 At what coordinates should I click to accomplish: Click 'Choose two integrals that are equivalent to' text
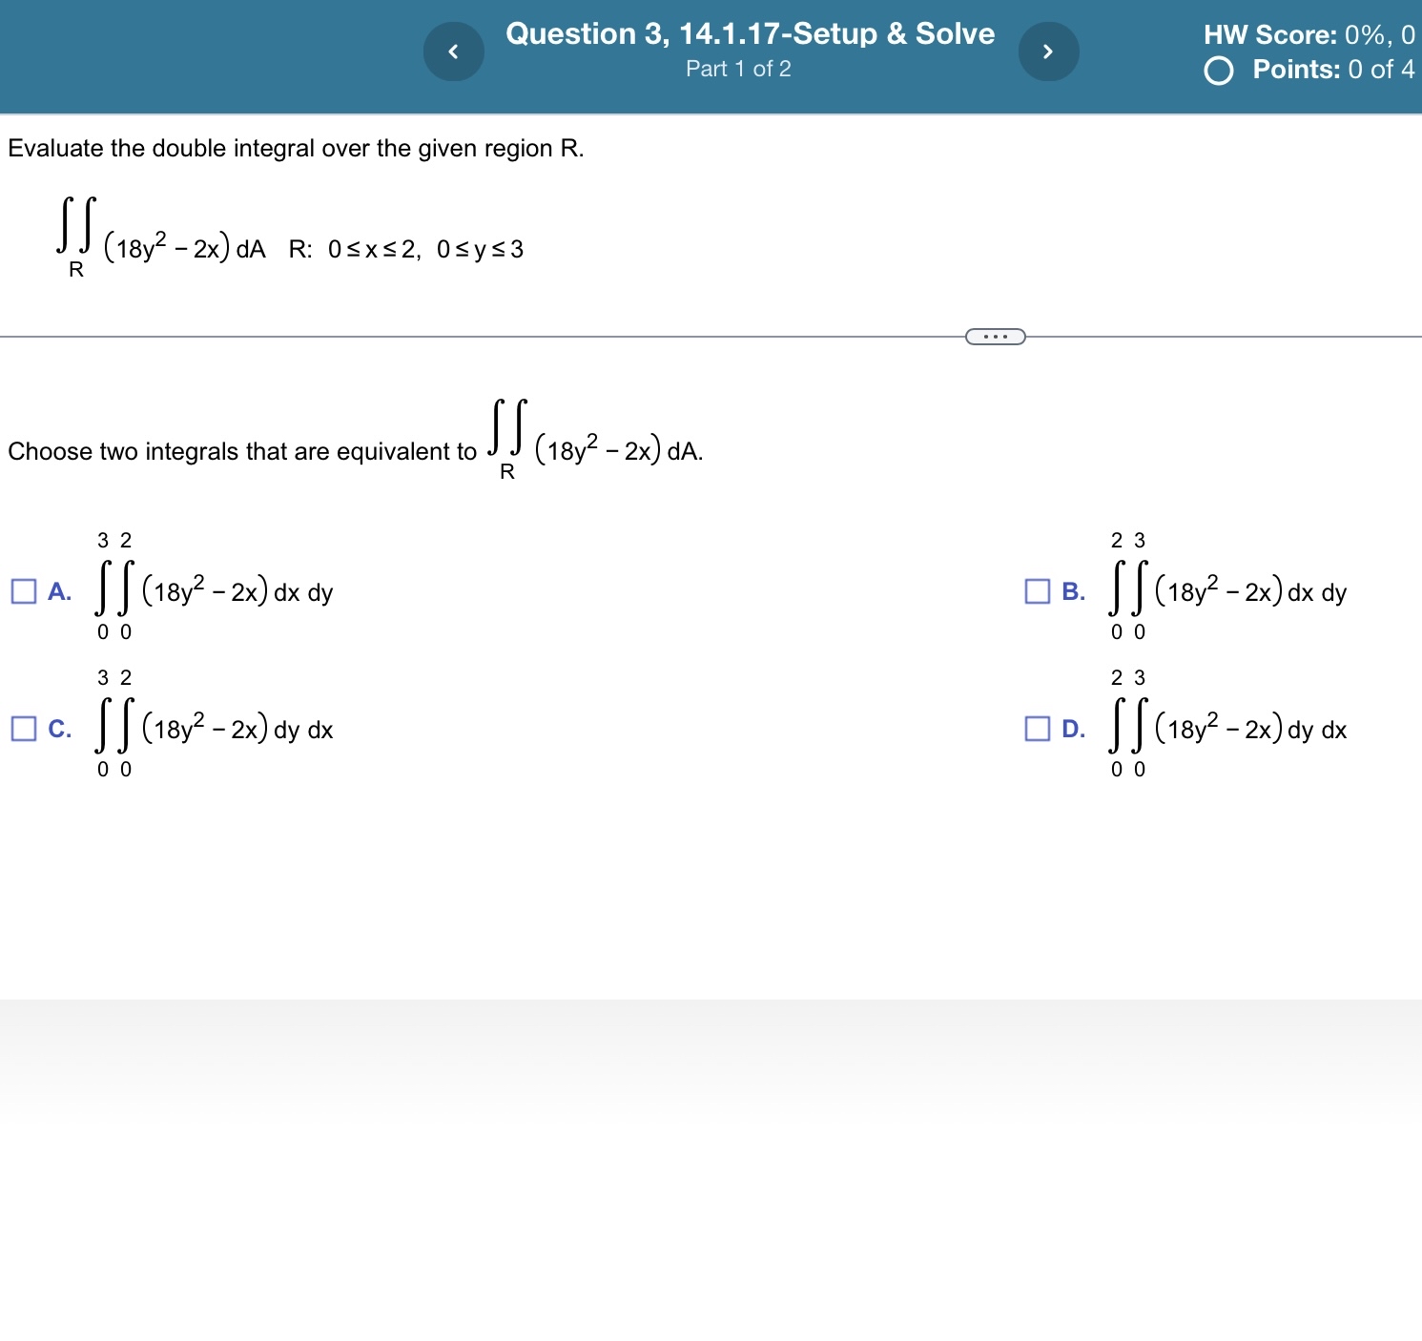click(242, 451)
